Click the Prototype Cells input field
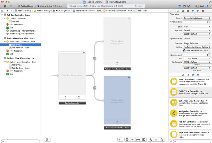This screenshot has width=212, height=143. pos(196,22)
